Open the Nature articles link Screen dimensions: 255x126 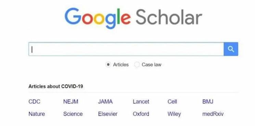pos(37,114)
